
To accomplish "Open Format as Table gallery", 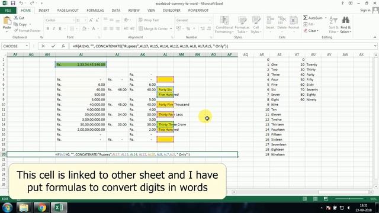I will click(242, 25).
